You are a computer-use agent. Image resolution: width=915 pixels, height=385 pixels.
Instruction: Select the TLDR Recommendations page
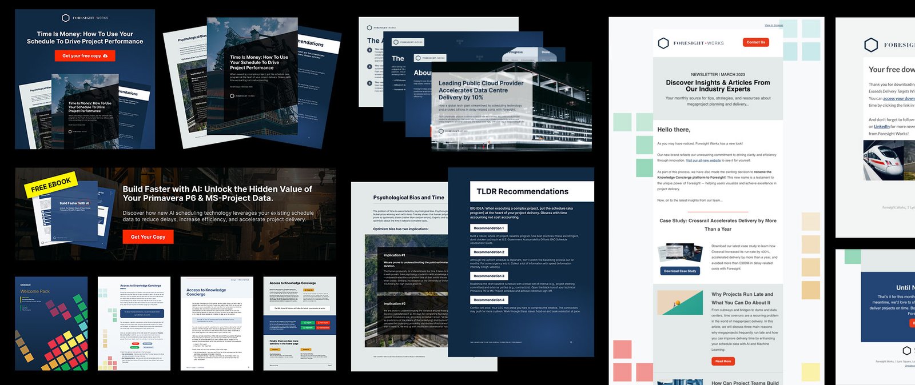pyautogui.click(x=521, y=262)
